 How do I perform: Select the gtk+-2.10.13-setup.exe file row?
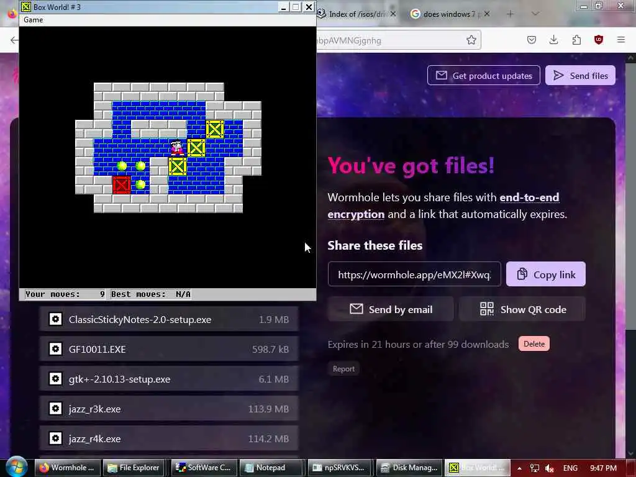pyautogui.click(x=169, y=379)
